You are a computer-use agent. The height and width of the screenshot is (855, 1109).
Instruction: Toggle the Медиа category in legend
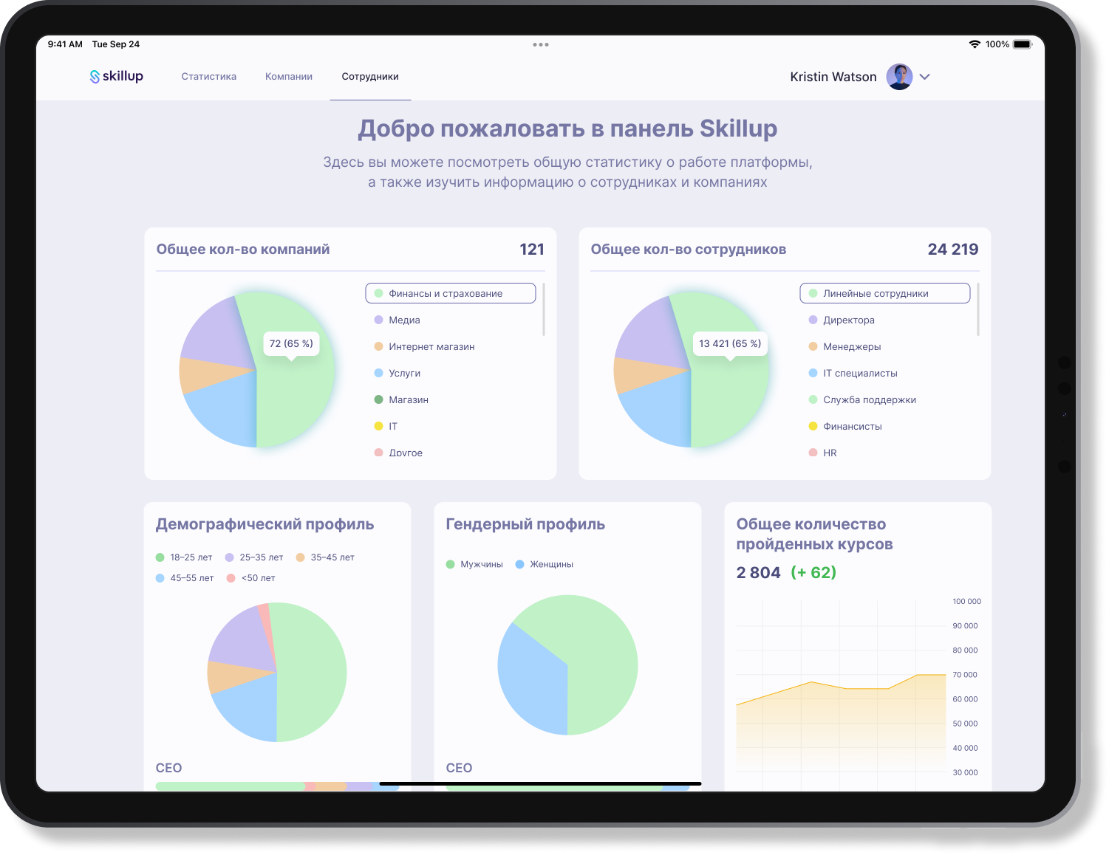[404, 320]
